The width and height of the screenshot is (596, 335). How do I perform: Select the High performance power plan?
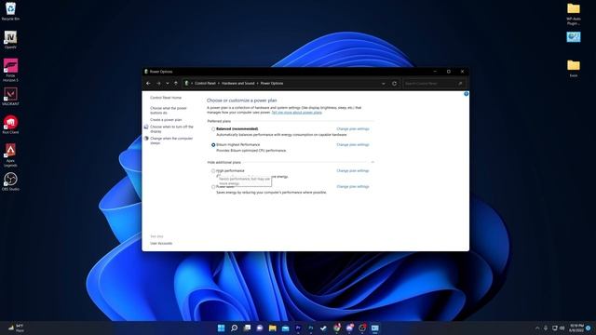point(213,171)
